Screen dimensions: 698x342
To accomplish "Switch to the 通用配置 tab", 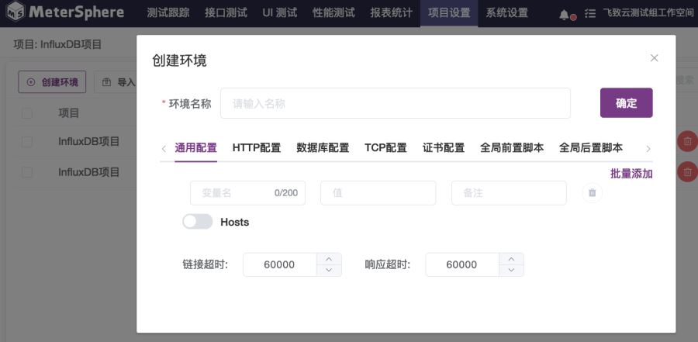I will pyautogui.click(x=196, y=148).
